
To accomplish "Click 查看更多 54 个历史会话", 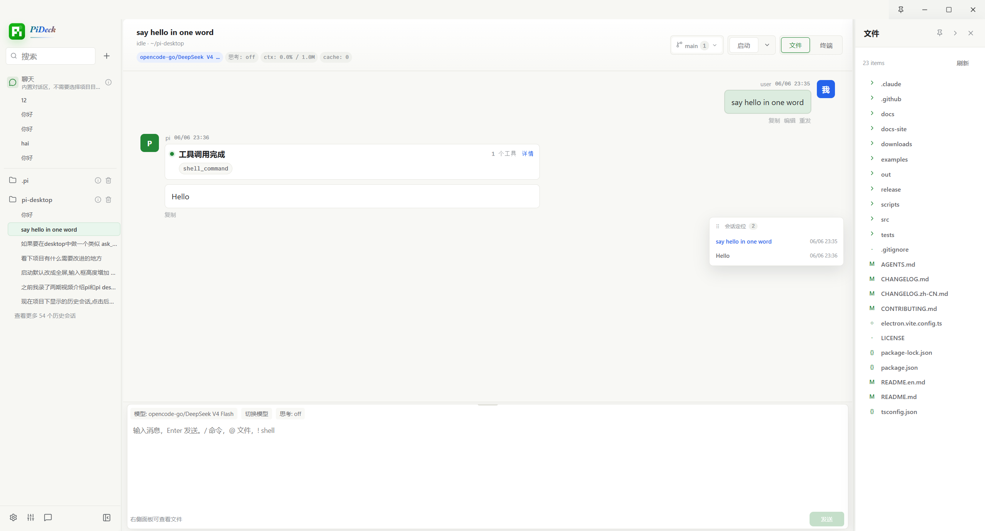I will click(45, 316).
